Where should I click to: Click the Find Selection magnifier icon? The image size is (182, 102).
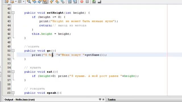tap(29, 1)
